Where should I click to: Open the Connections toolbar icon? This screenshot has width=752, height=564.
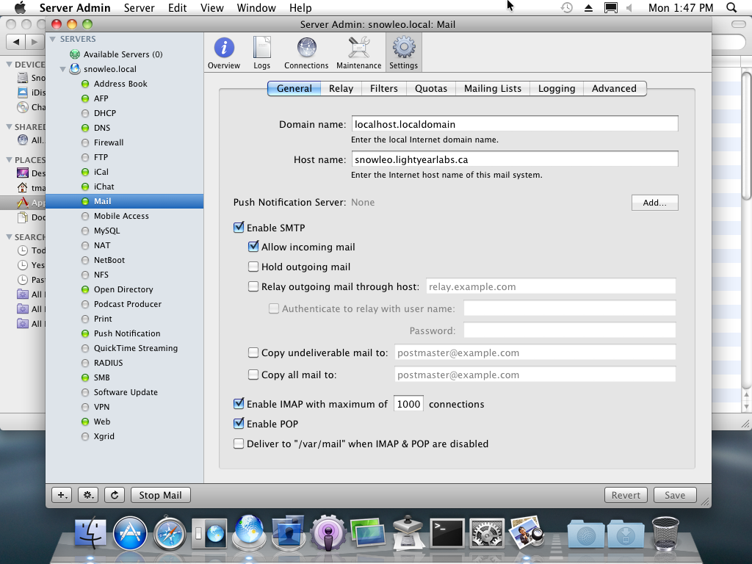pos(306,53)
